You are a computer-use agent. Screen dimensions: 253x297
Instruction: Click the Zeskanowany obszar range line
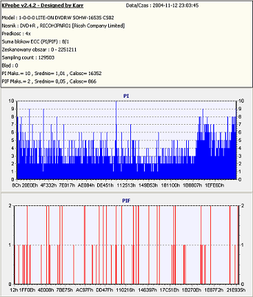[39, 50]
